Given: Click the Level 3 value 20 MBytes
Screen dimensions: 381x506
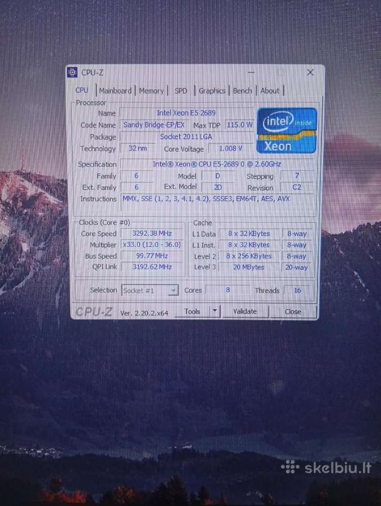Looking at the screenshot, I should [249, 267].
